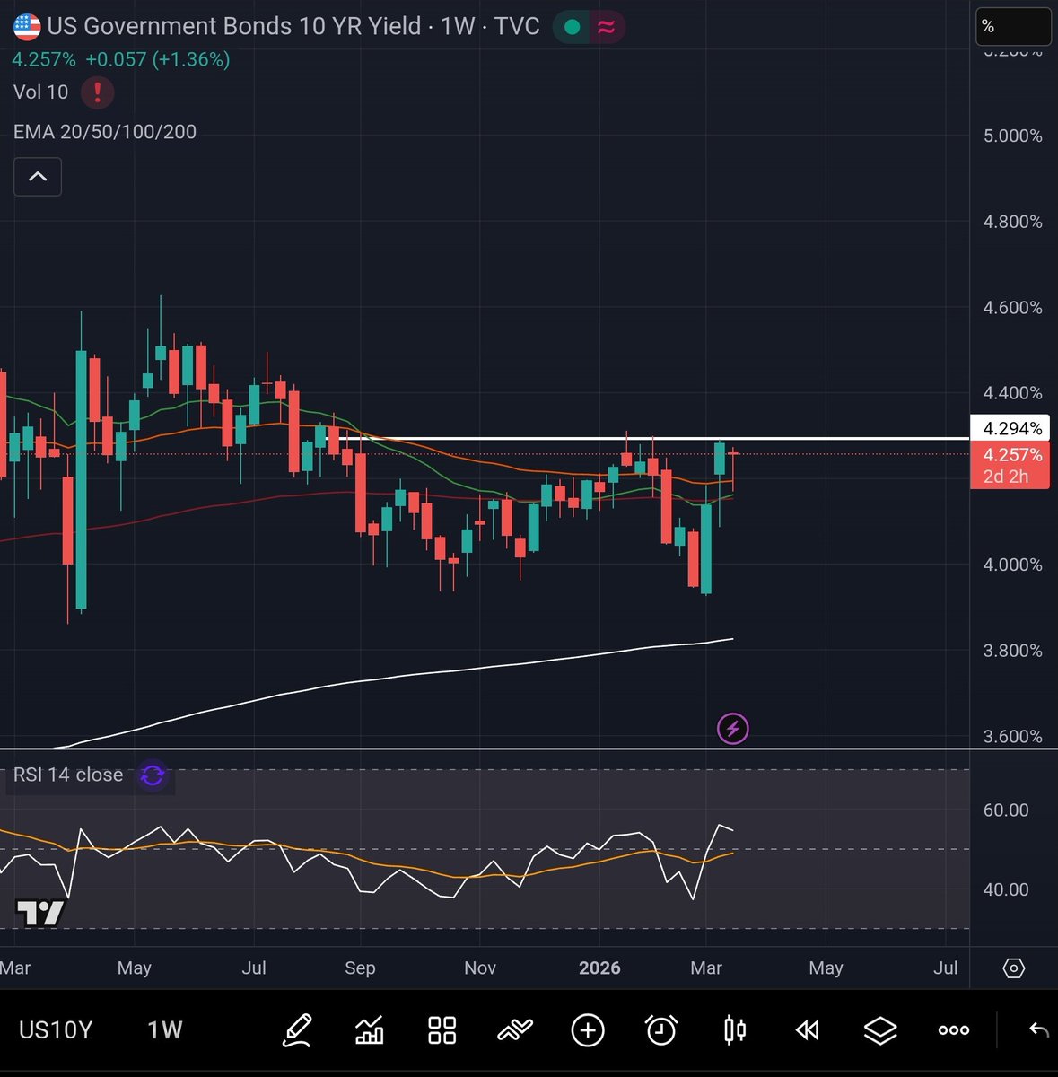Change chart type with the candlestick icon

point(734,1029)
